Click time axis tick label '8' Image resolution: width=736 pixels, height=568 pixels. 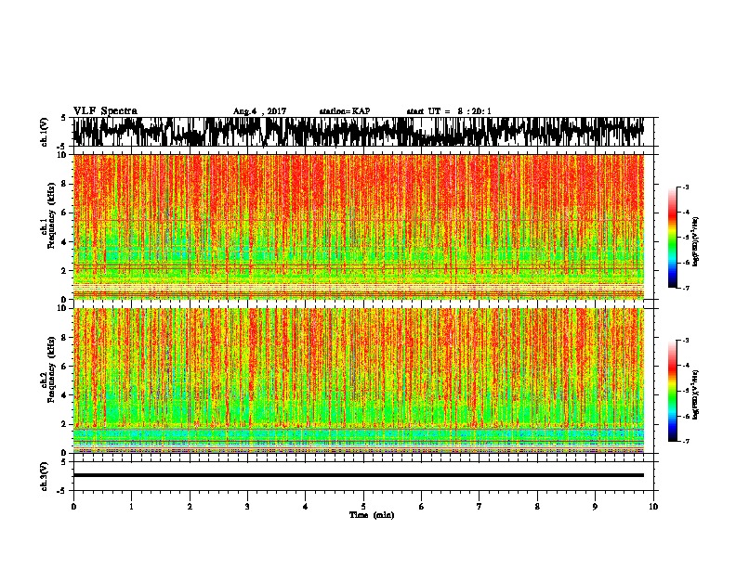(x=537, y=507)
